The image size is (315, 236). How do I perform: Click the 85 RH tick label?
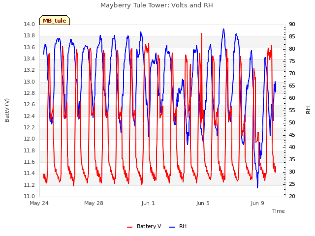[x=292, y=36]
